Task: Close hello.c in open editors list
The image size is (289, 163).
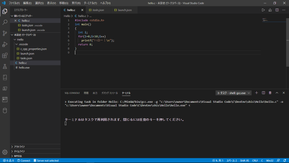Action: (16, 20)
